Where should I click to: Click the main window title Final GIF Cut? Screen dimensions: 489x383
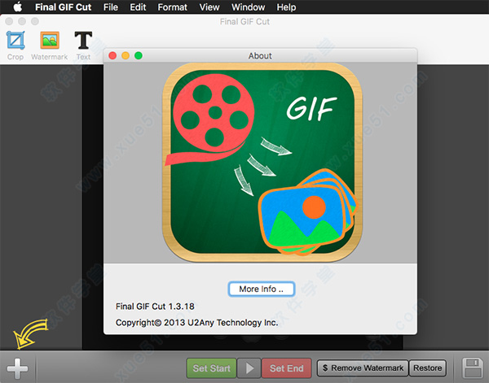(244, 21)
